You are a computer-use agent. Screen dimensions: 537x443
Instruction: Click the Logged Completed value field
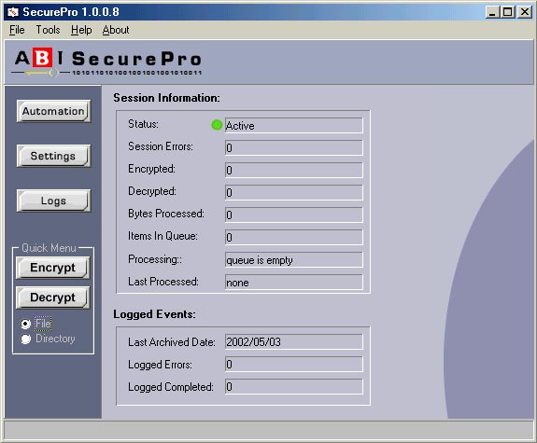pos(294,386)
